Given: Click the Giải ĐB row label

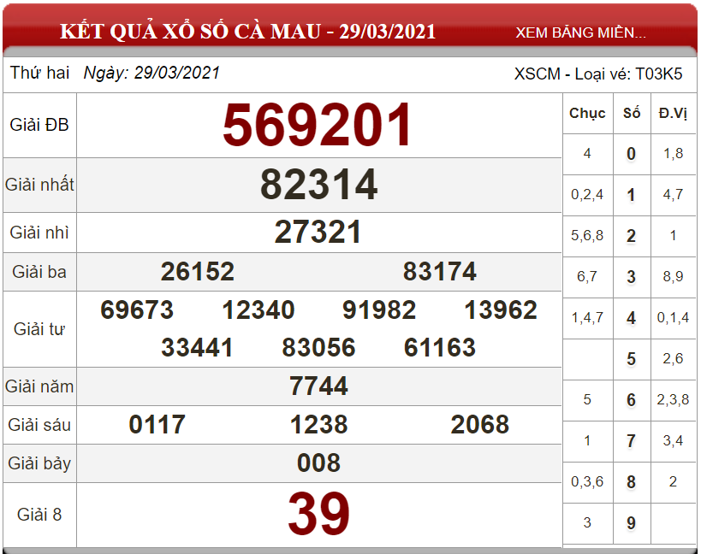Looking at the screenshot, I should coord(39,125).
